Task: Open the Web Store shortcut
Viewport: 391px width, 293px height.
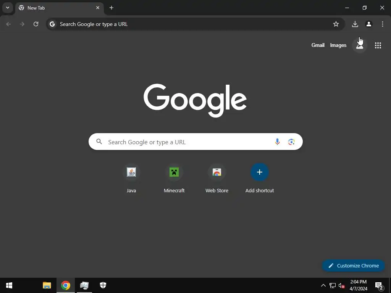Action: [x=217, y=179]
